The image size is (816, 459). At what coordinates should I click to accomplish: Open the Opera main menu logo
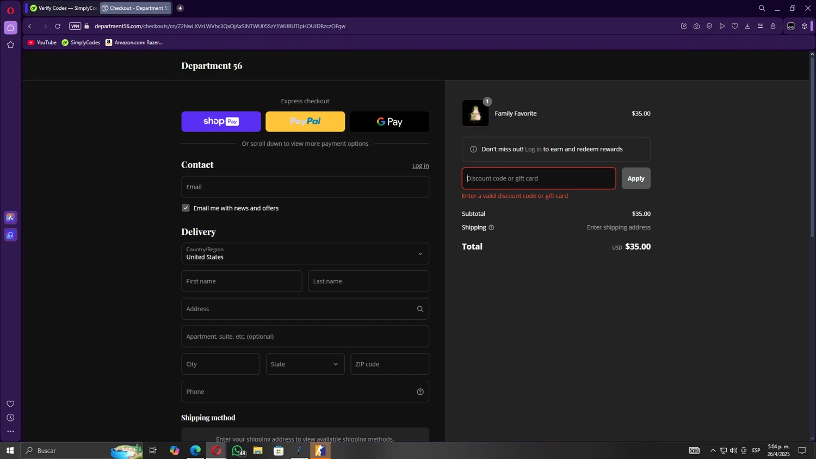click(10, 10)
